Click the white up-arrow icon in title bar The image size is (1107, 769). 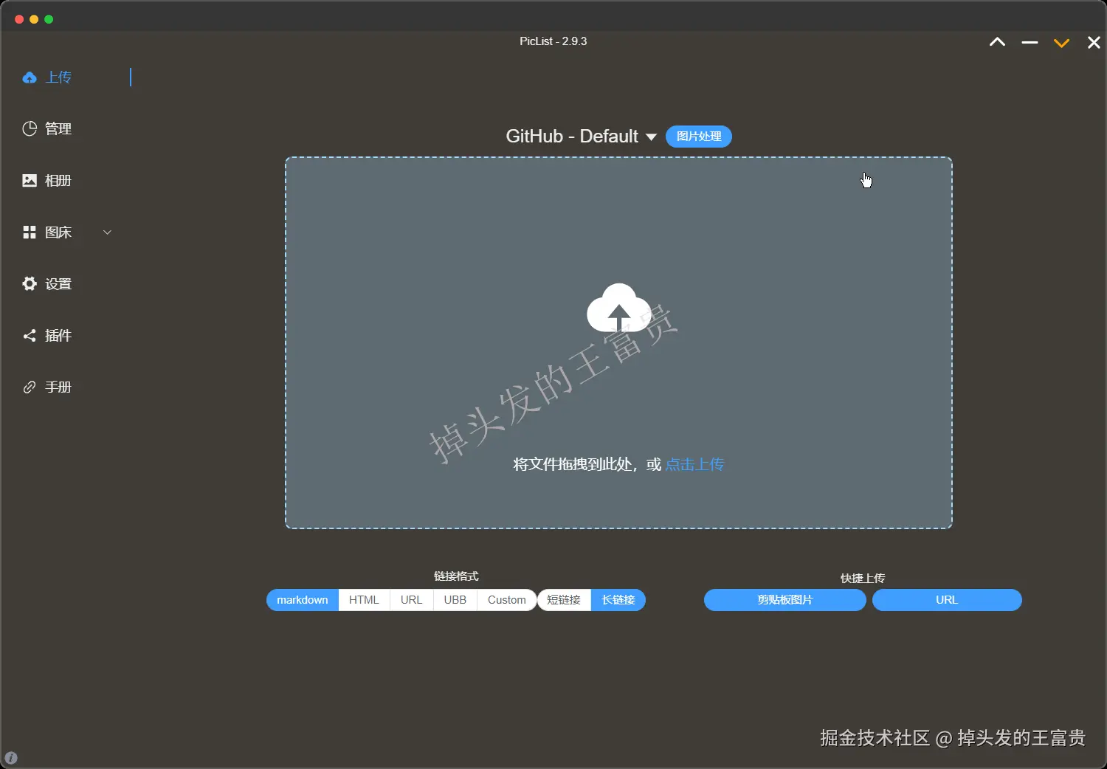tap(997, 42)
